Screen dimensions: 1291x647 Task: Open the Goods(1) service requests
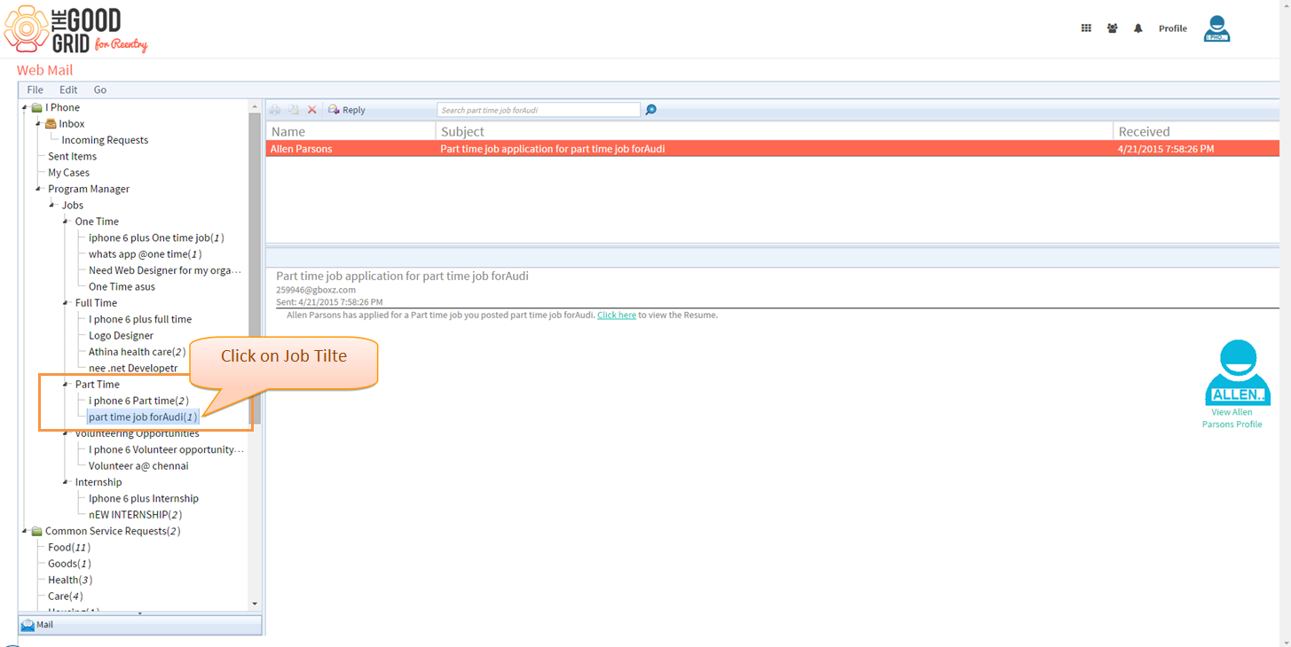[x=69, y=564]
